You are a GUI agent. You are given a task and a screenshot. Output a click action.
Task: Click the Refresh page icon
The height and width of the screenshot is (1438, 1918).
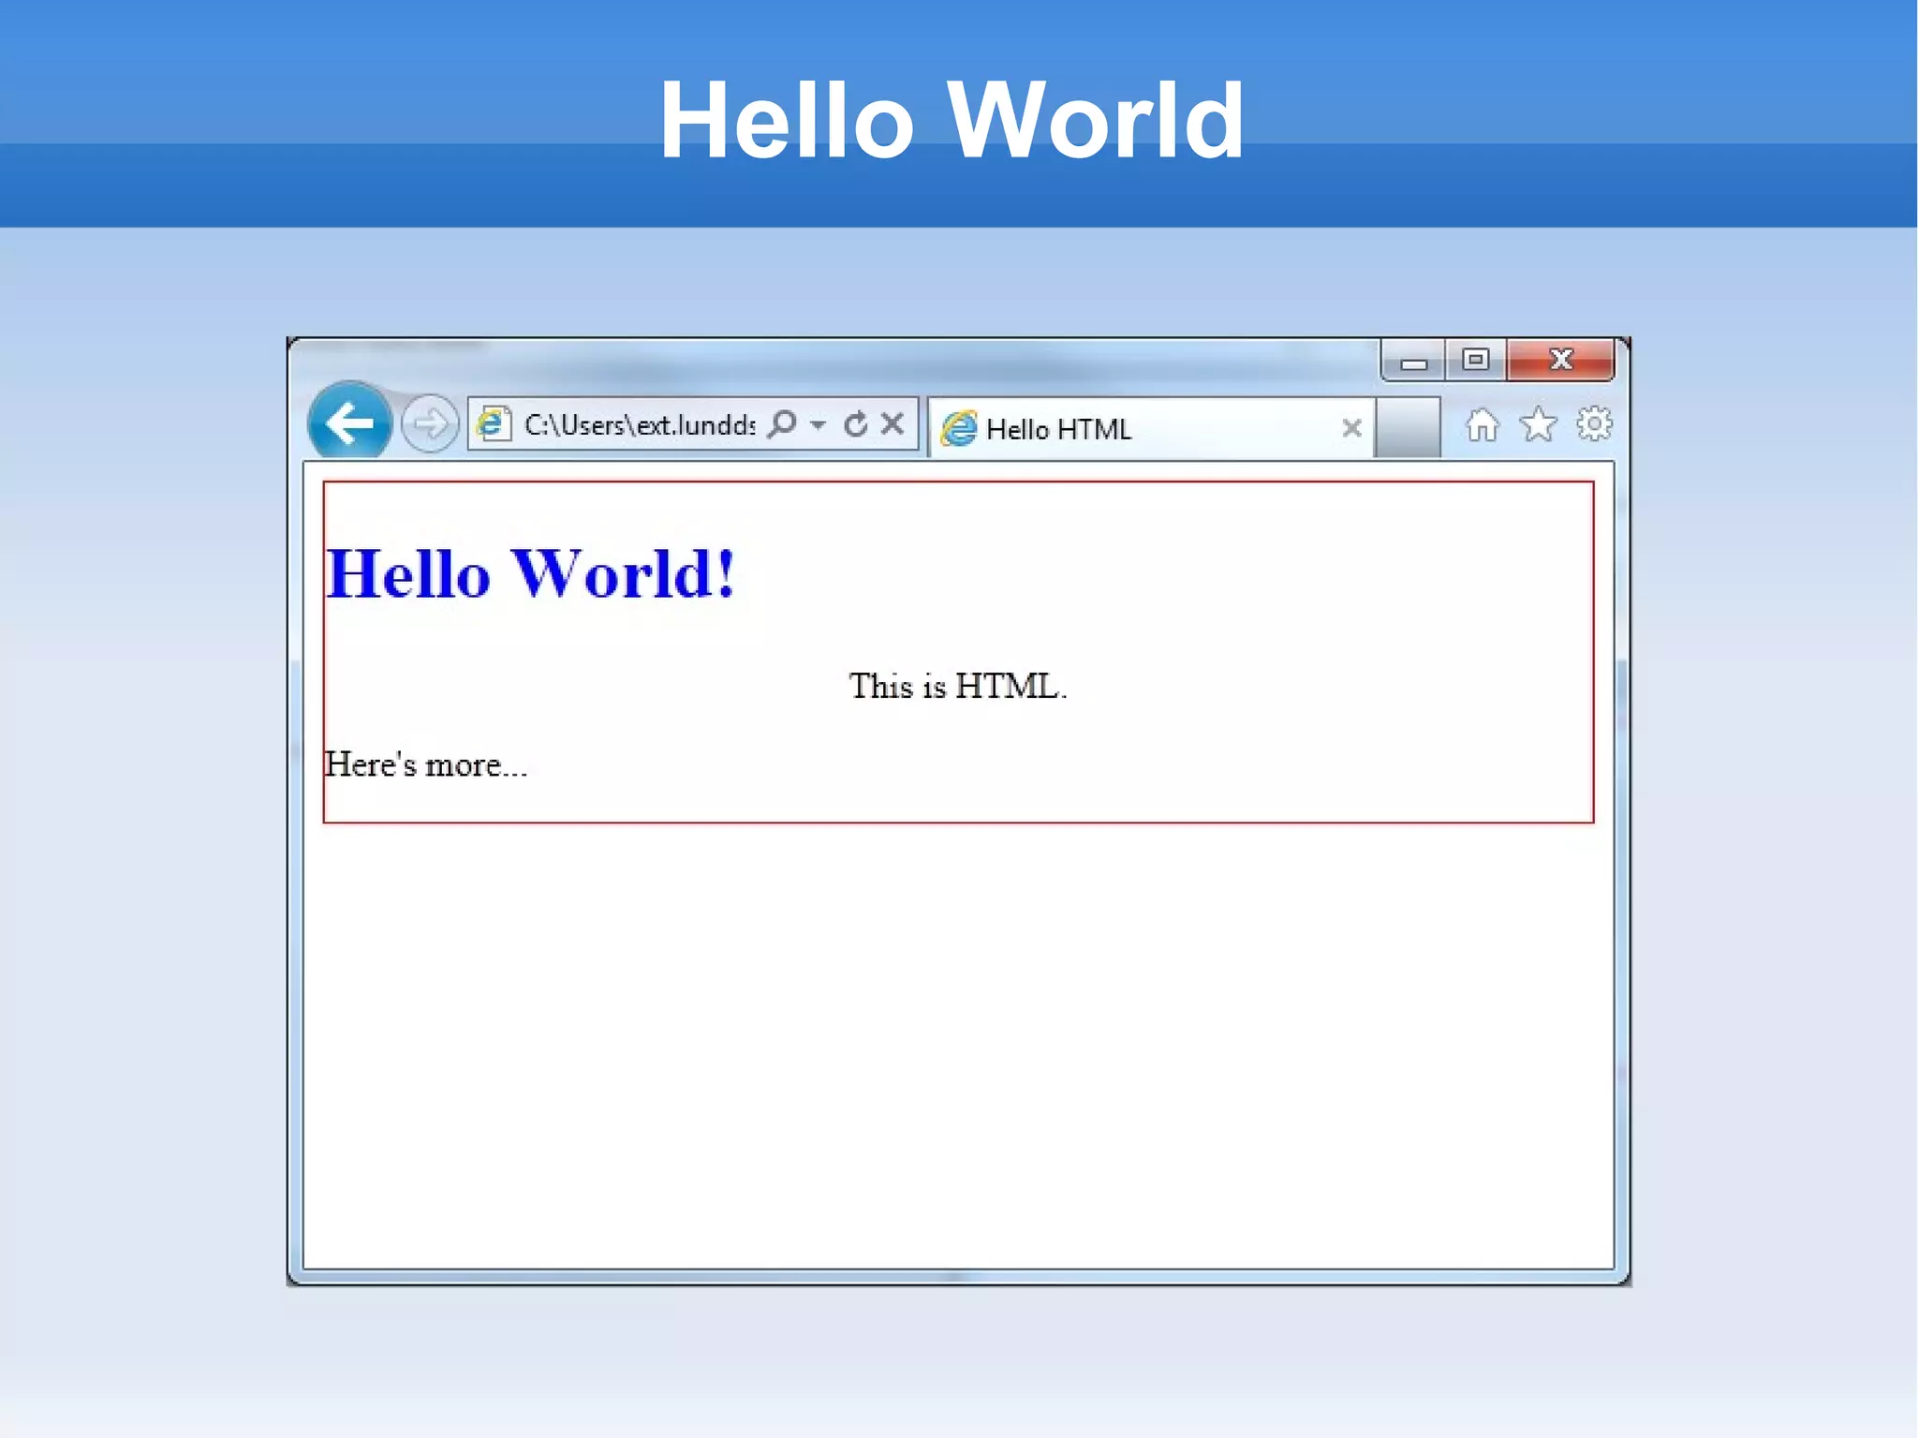(855, 424)
